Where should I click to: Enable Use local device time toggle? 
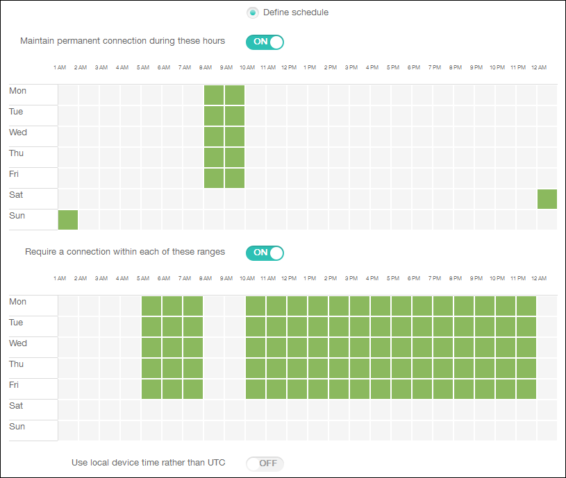tap(265, 463)
